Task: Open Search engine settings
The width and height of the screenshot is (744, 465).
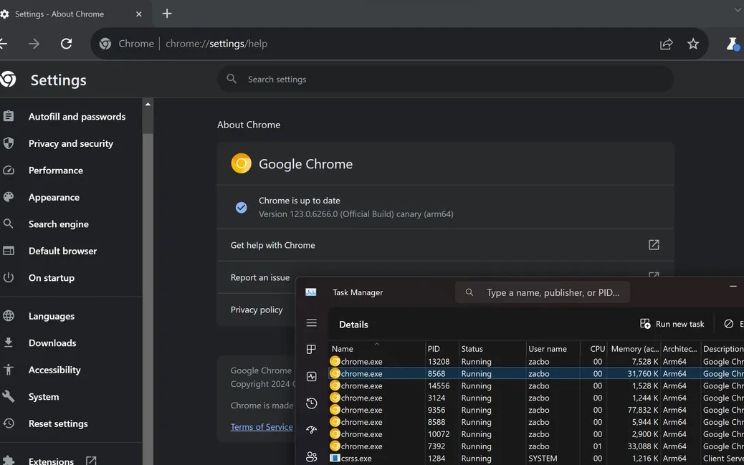Action: click(58, 224)
